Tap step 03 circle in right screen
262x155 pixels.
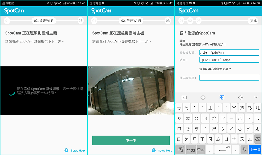point(199,21)
